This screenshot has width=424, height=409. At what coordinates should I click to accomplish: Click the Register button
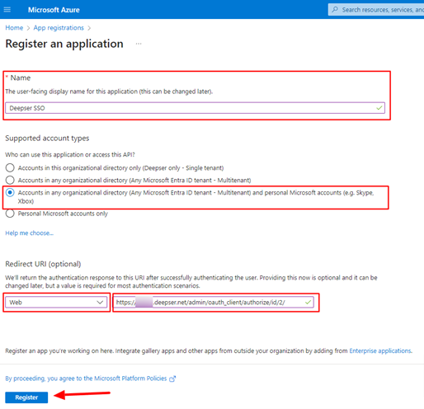(x=26, y=397)
